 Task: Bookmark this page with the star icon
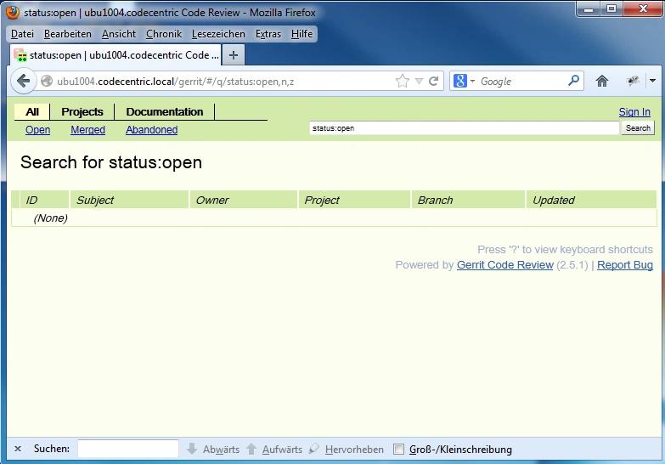(x=403, y=82)
